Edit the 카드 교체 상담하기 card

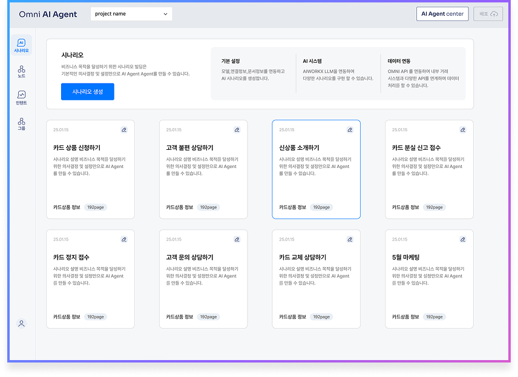tap(350, 239)
